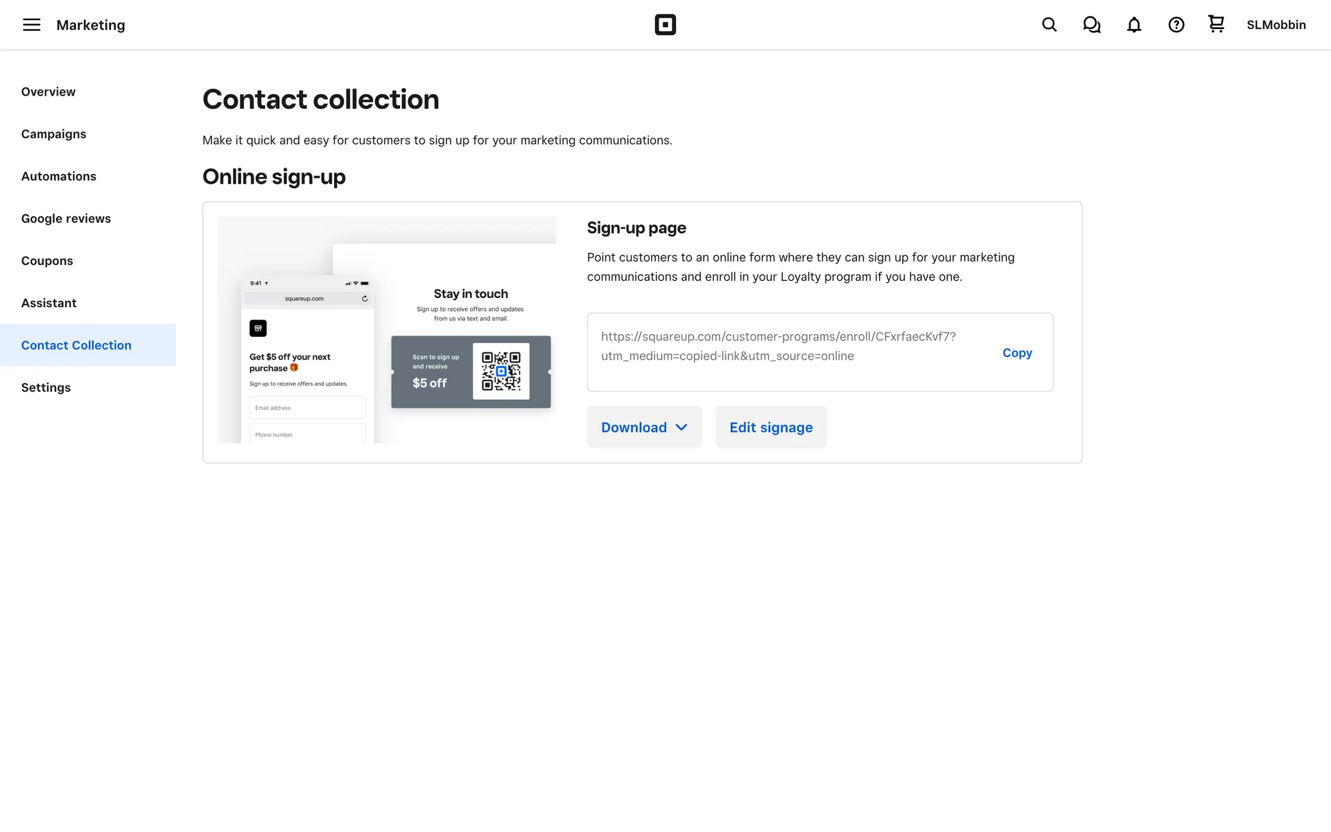Open the Assistant page
Image resolution: width=1331 pixels, height=832 pixels.
click(49, 303)
